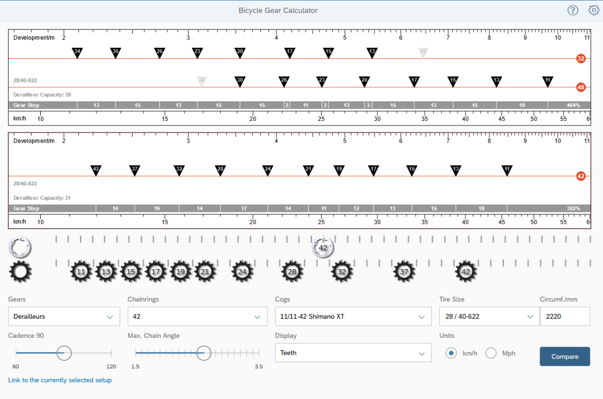Image resolution: width=603 pixels, height=399 pixels.
Task: Select the 28-tooth cog icon
Action: (x=292, y=272)
